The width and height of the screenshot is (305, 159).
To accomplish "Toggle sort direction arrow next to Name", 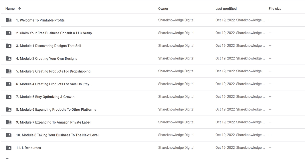I will [19, 9].
